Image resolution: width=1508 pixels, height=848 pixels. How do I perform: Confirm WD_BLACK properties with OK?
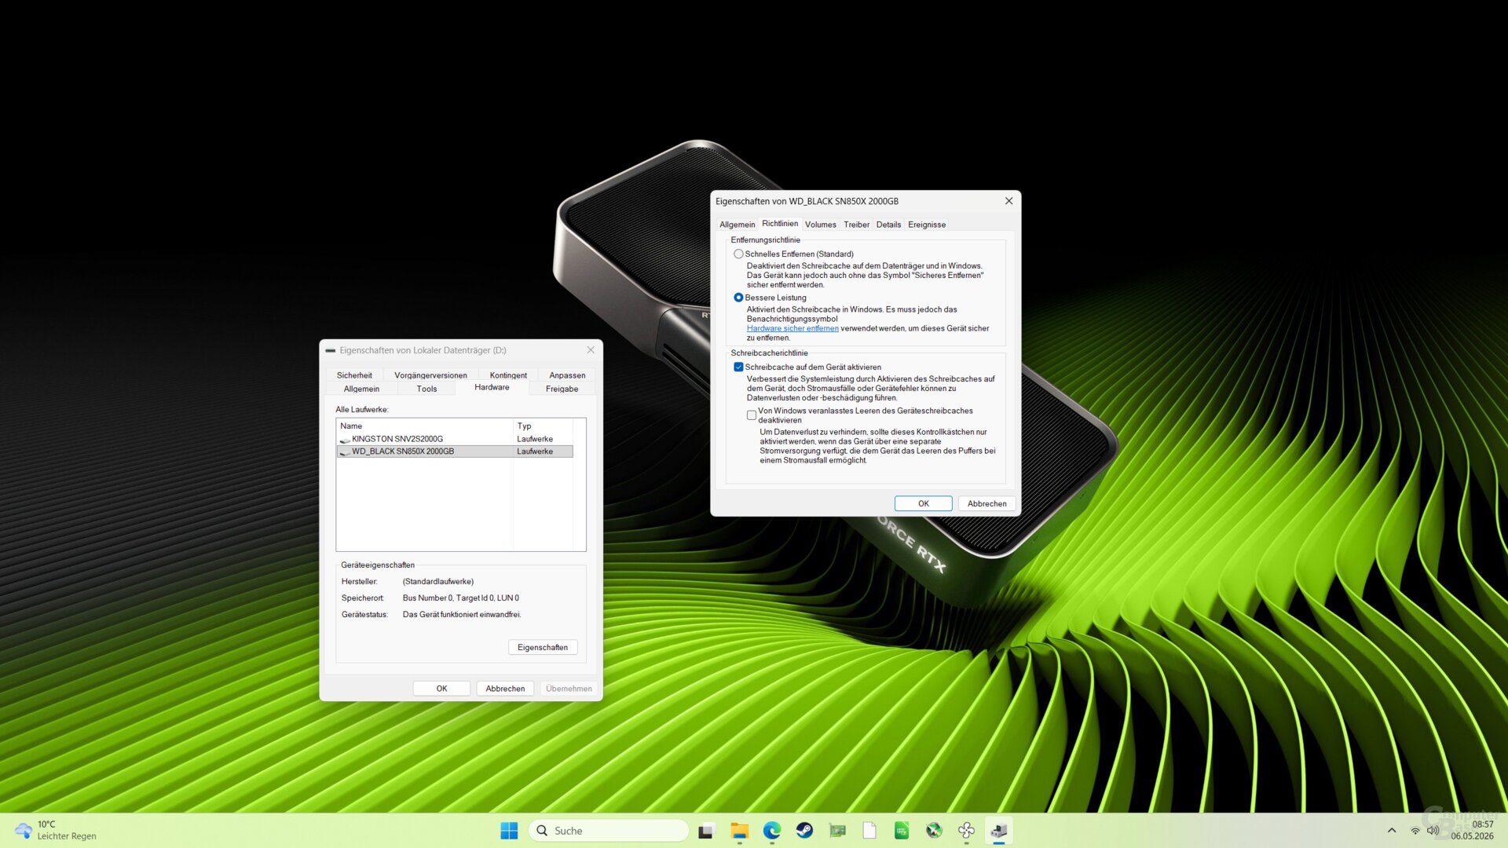click(924, 504)
